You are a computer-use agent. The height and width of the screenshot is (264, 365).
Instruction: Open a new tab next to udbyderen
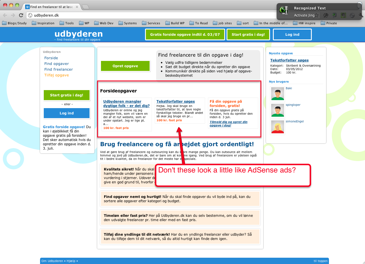(x=85, y=7)
